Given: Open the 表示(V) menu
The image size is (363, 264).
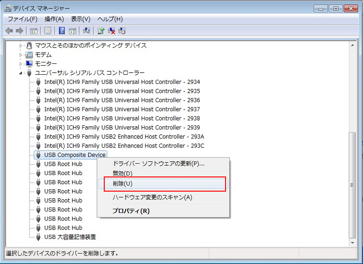Looking at the screenshot, I should pos(81,19).
